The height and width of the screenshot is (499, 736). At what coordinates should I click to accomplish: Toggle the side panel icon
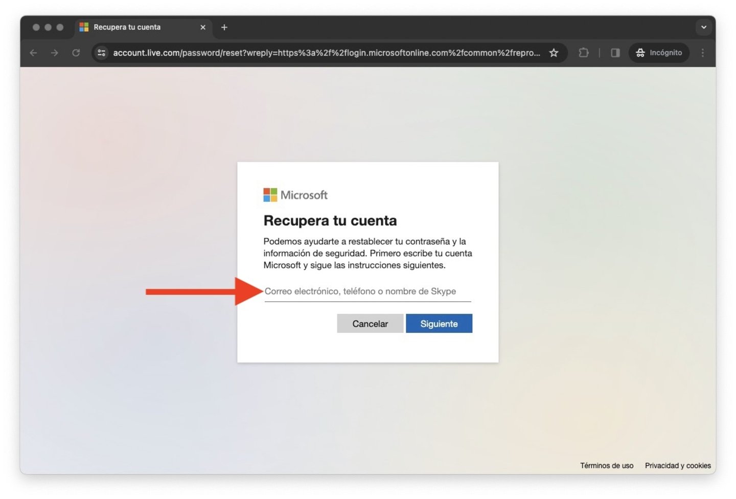(x=615, y=53)
